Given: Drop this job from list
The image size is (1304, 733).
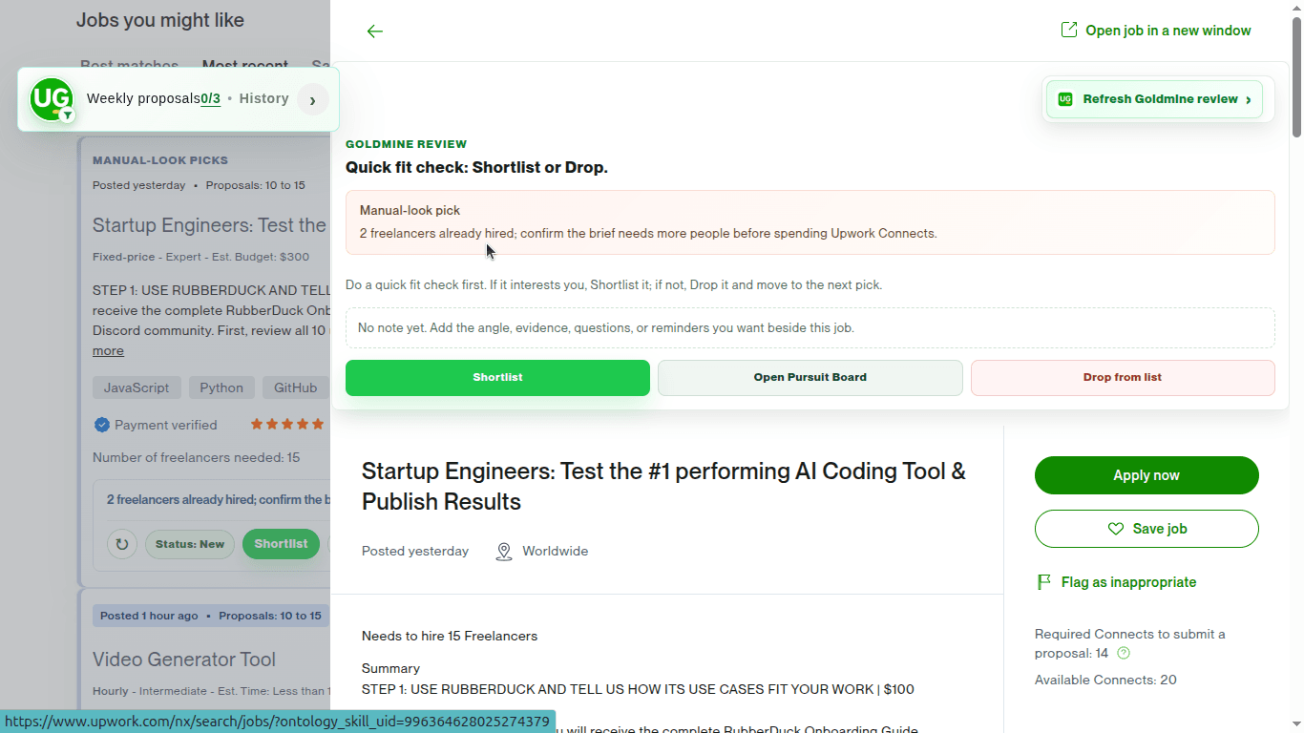Looking at the screenshot, I should pos(1123,377).
